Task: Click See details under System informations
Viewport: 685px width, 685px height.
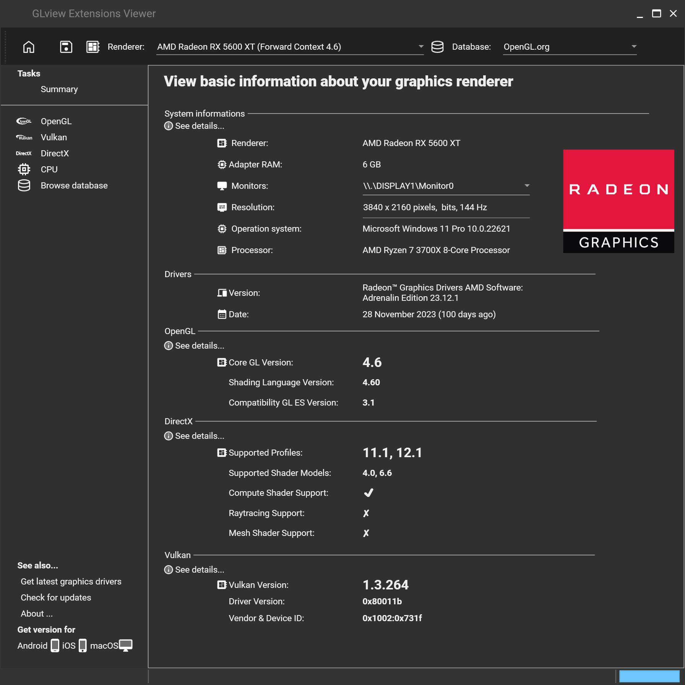Action: pos(200,126)
